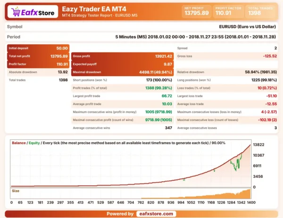
Task: Click the 6911 y-axis label on chart
Action: (x=257, y=166)
